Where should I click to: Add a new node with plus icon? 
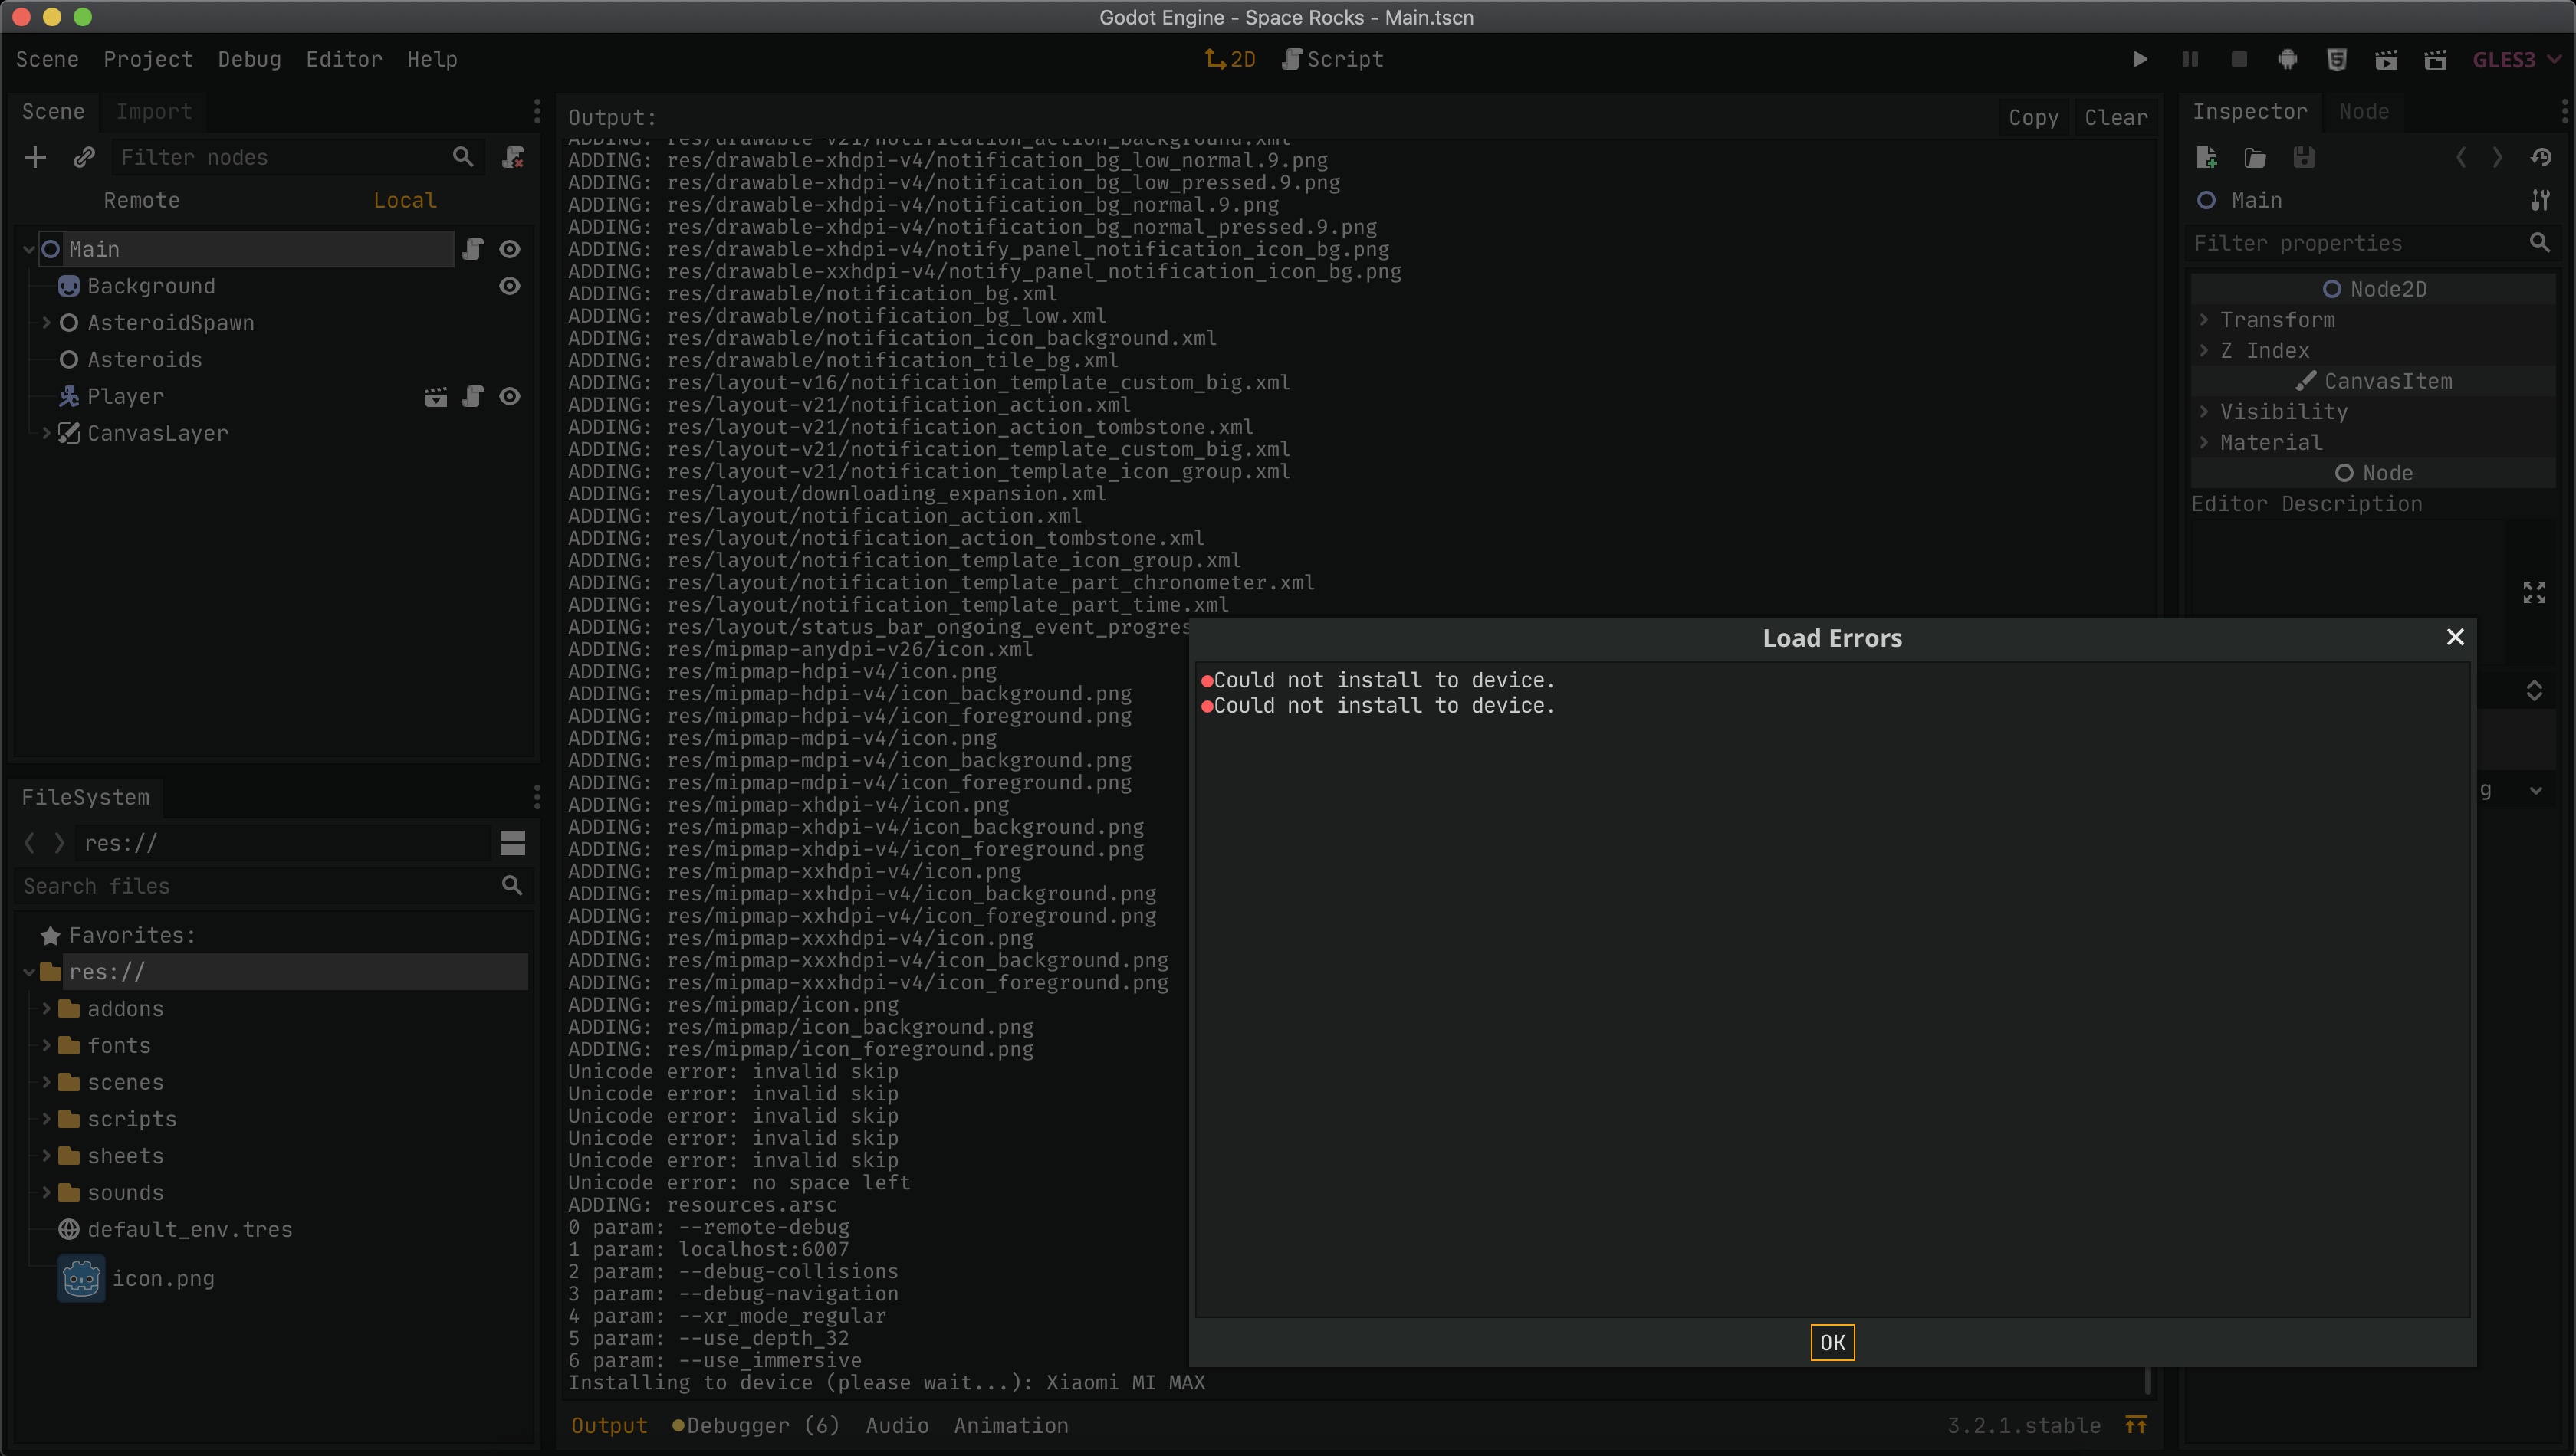pyautogui.click(x=35, y=157)
